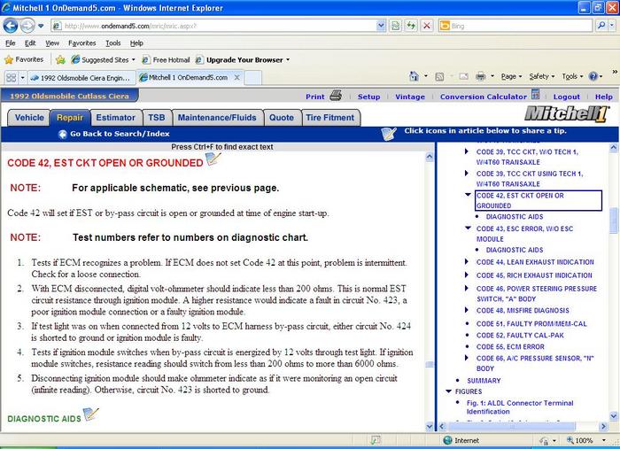The image size is (620, 449).
Task: Expand Code 39 TCC CKT Using Tech 1 entry
Action: (467, 173)
